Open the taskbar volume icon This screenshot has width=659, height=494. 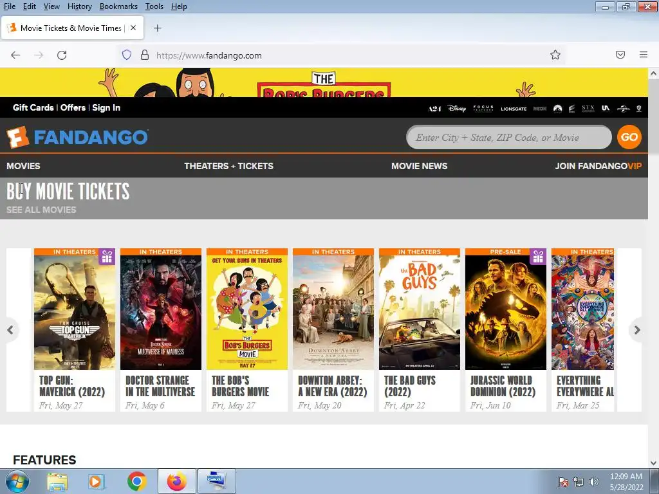(x=594, y=482)
